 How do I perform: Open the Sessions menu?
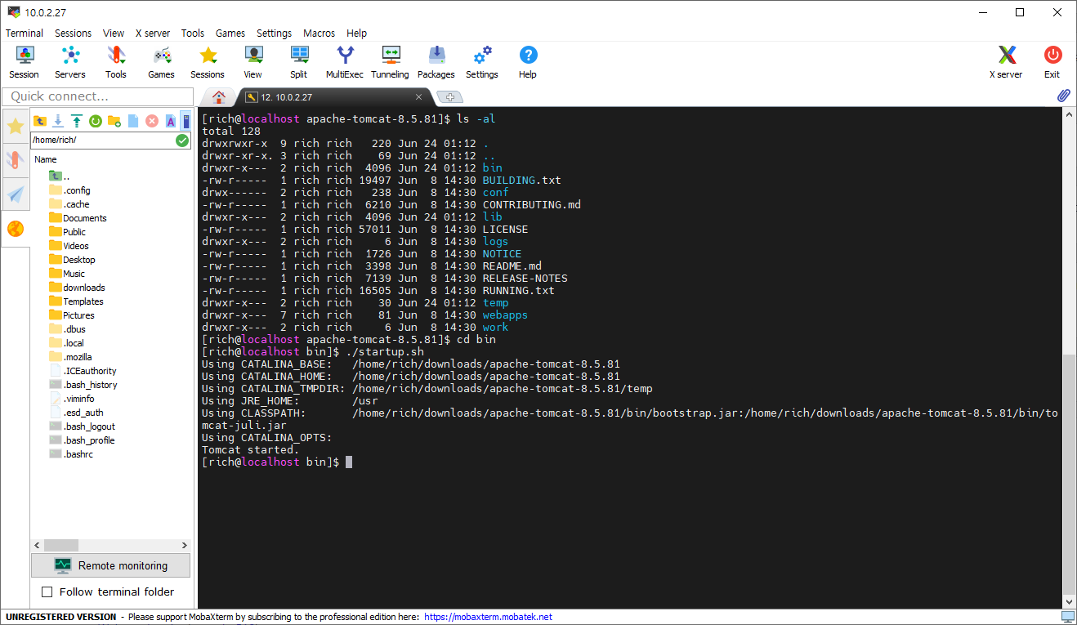74,33
